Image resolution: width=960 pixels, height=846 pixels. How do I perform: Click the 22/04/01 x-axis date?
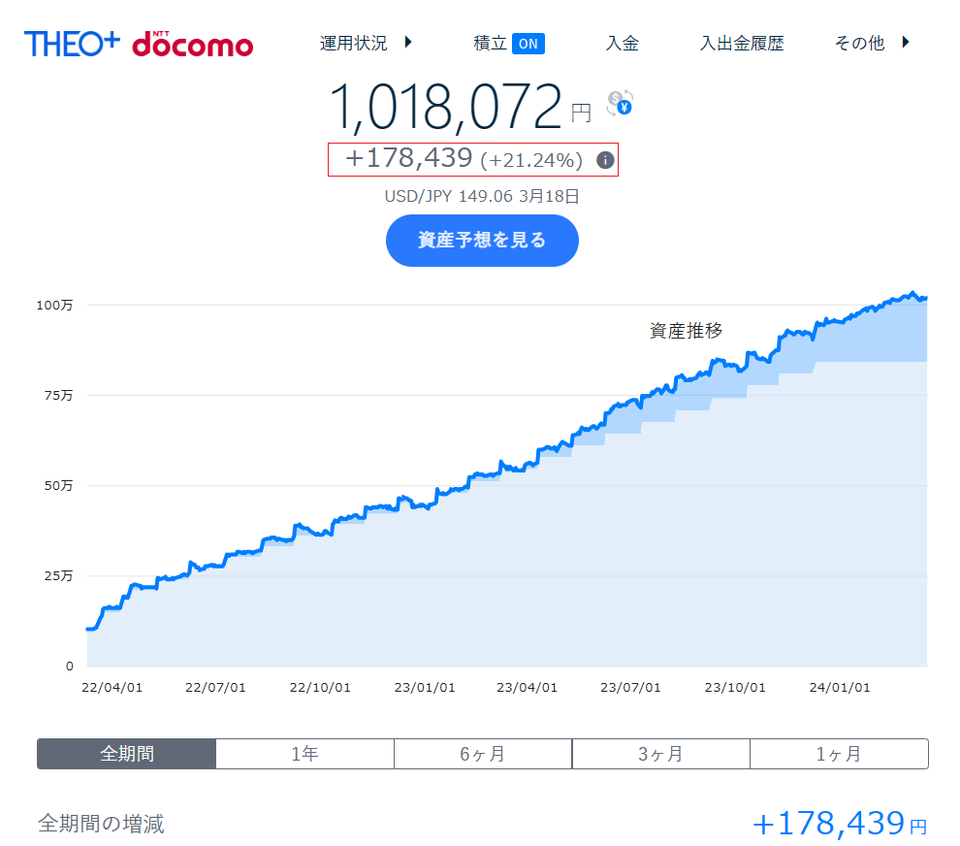pyautogui.click(x=112, y=687)
